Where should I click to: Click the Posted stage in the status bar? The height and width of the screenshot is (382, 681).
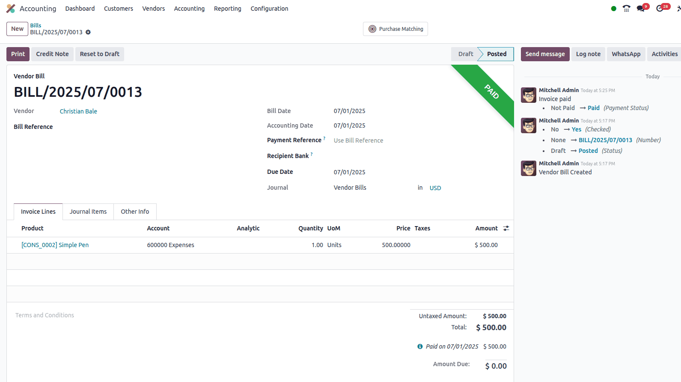[497, 54]
